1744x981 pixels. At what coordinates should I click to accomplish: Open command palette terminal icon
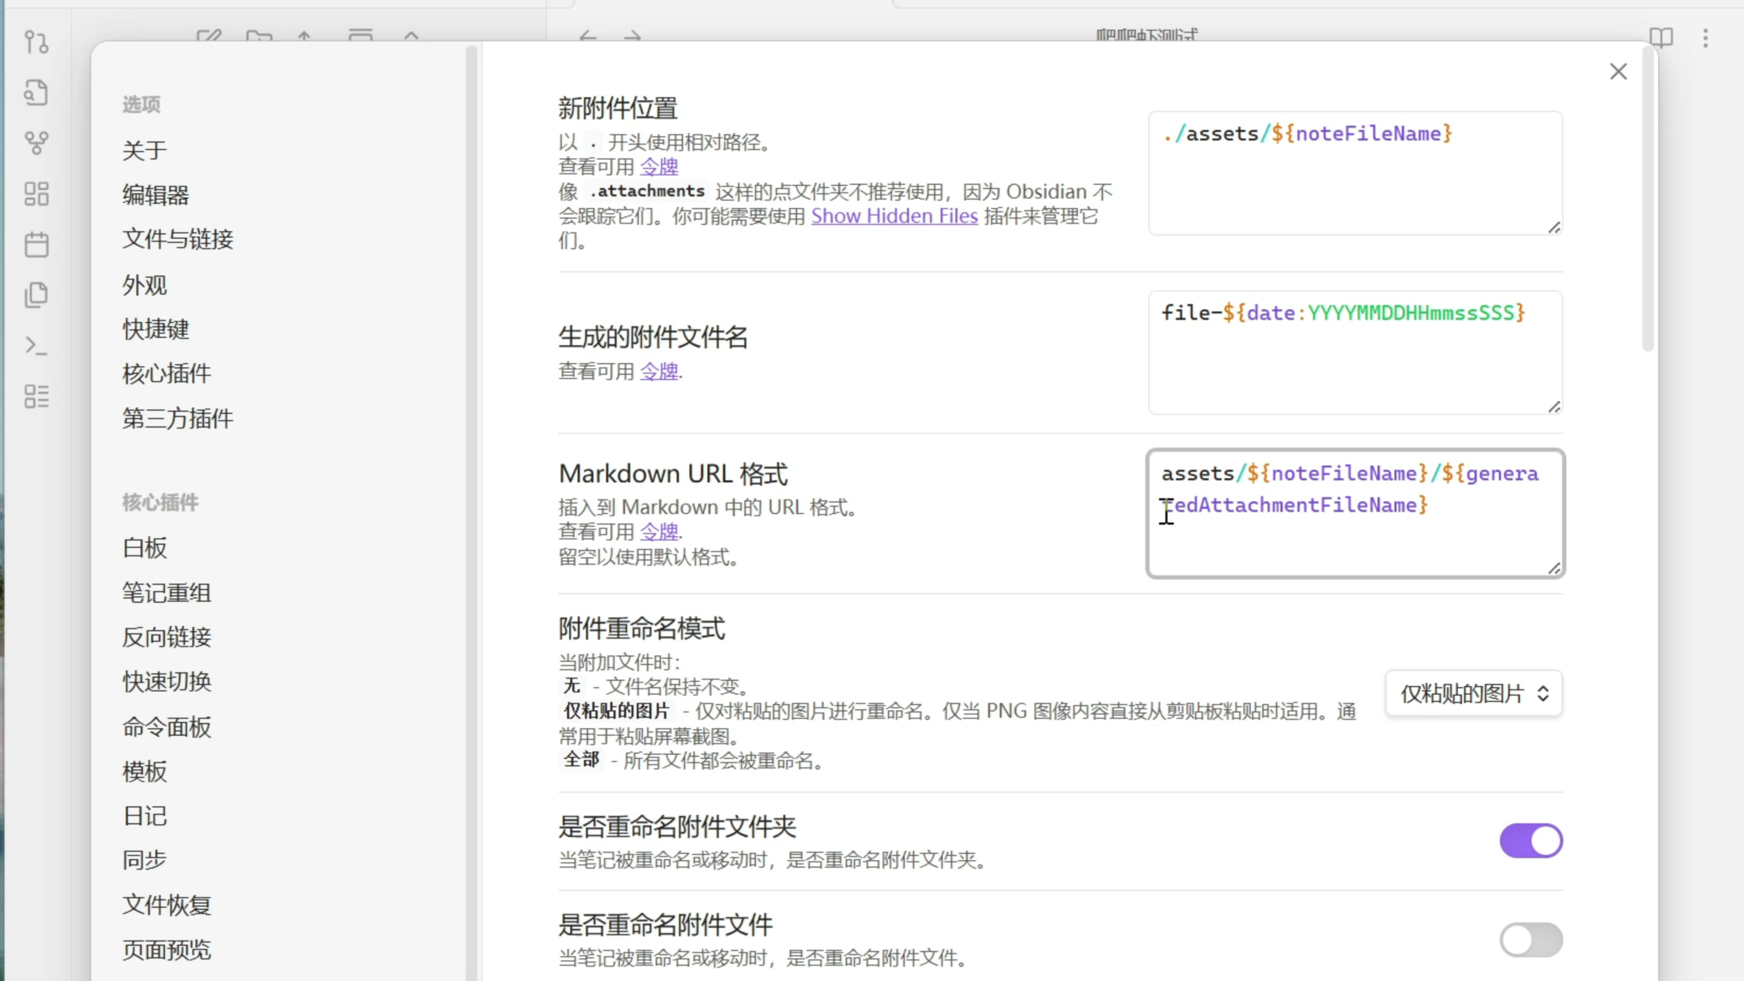(x=36, y=346)
